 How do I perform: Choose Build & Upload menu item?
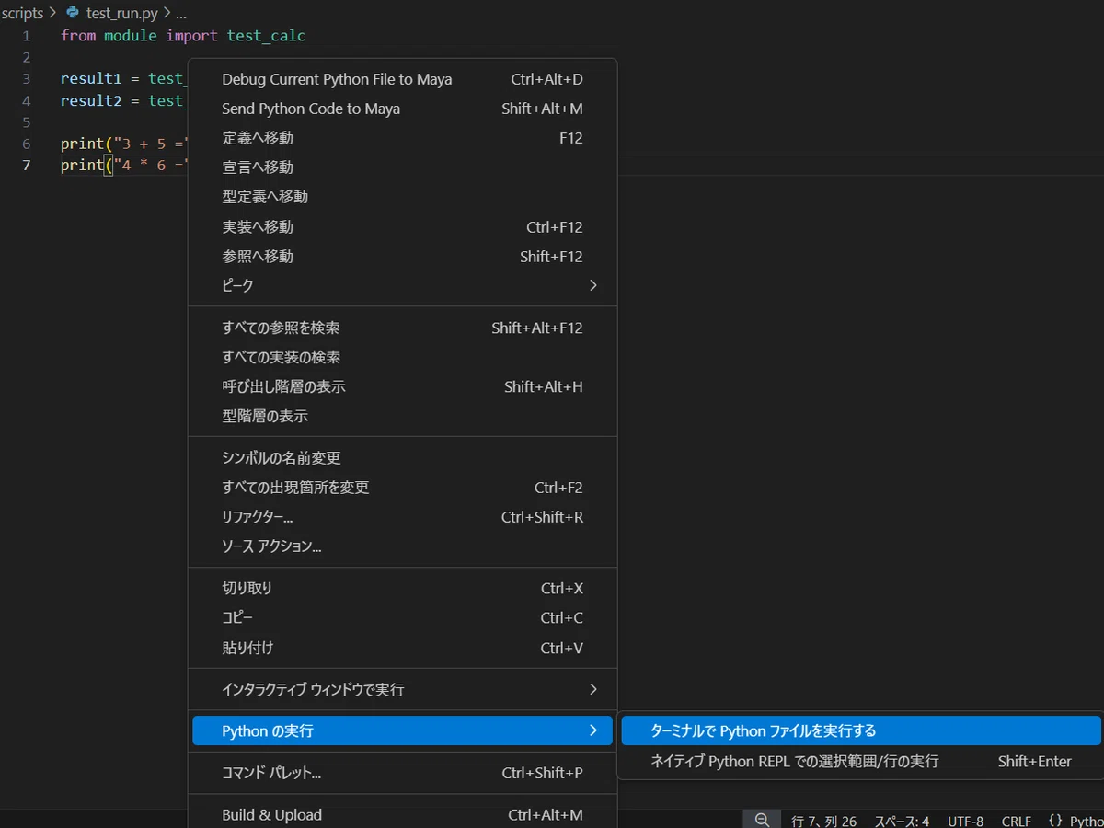(402, 815)
